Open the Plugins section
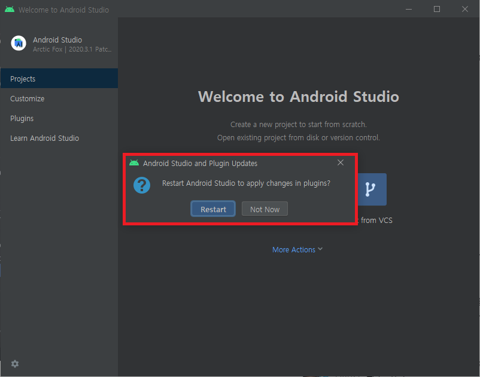Screen dimensions: 480x377 click(x=59, y=118)
